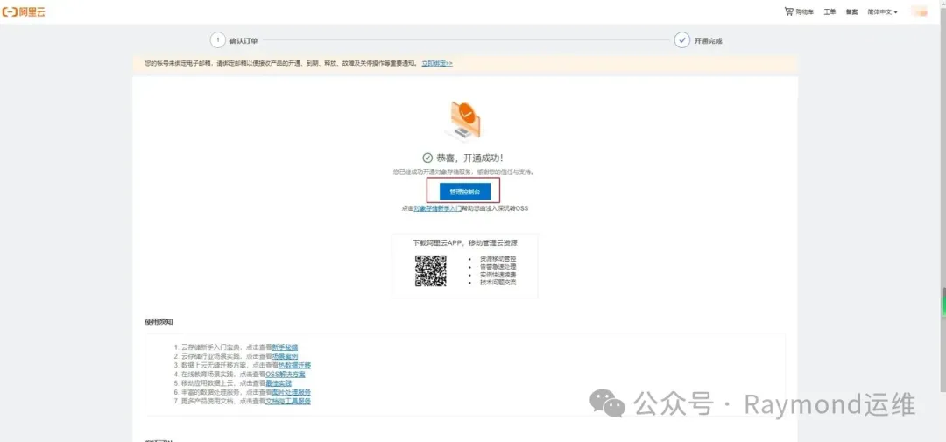Expand the 简体中文 language dropdown
946x442 pixels.
883,11
